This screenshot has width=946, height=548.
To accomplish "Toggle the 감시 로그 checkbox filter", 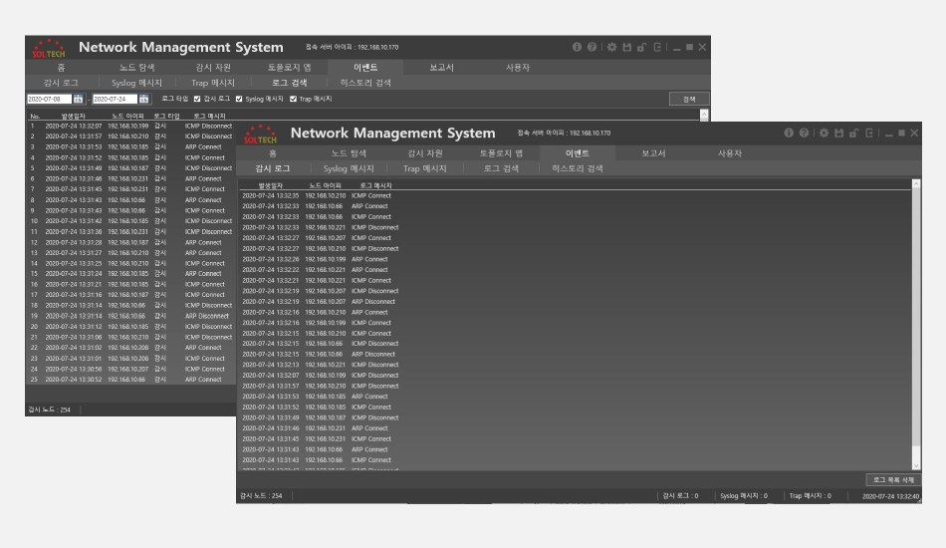I will tap(197, 99).
